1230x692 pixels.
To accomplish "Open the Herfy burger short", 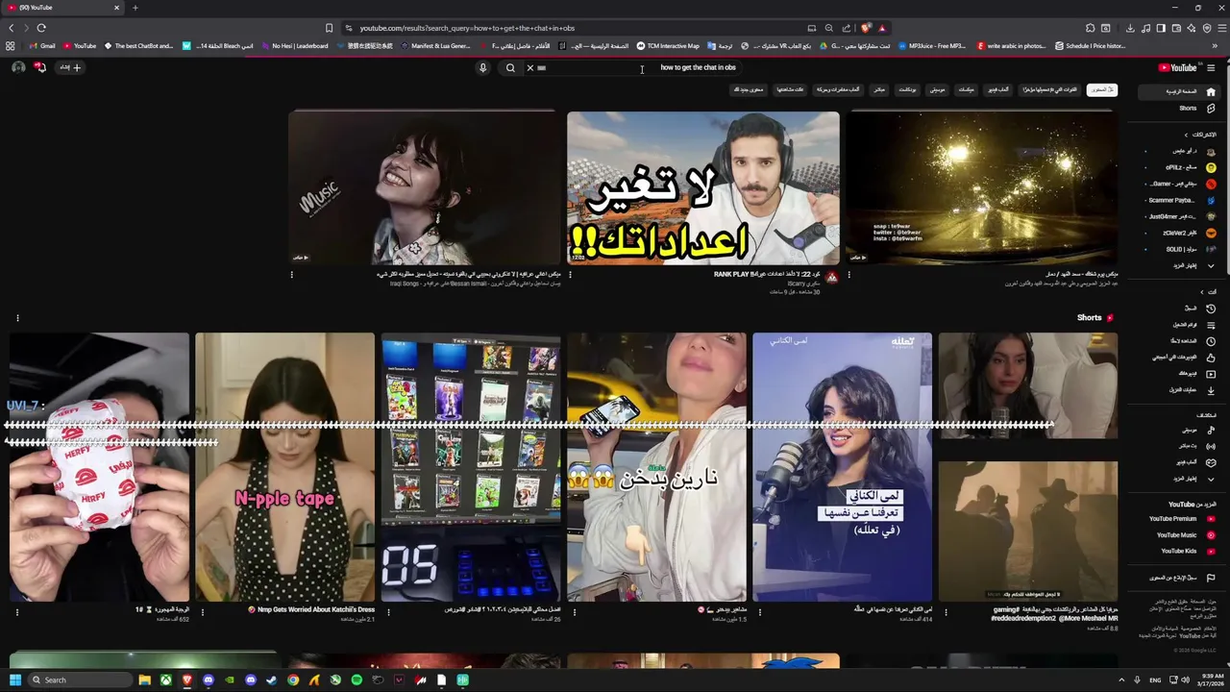I will click(99, 467).
